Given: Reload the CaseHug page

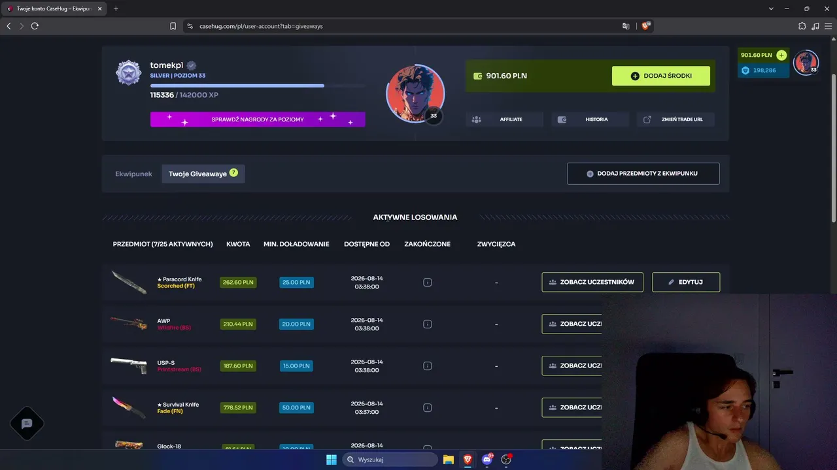Looking at the screenshot, I should 35,26.
